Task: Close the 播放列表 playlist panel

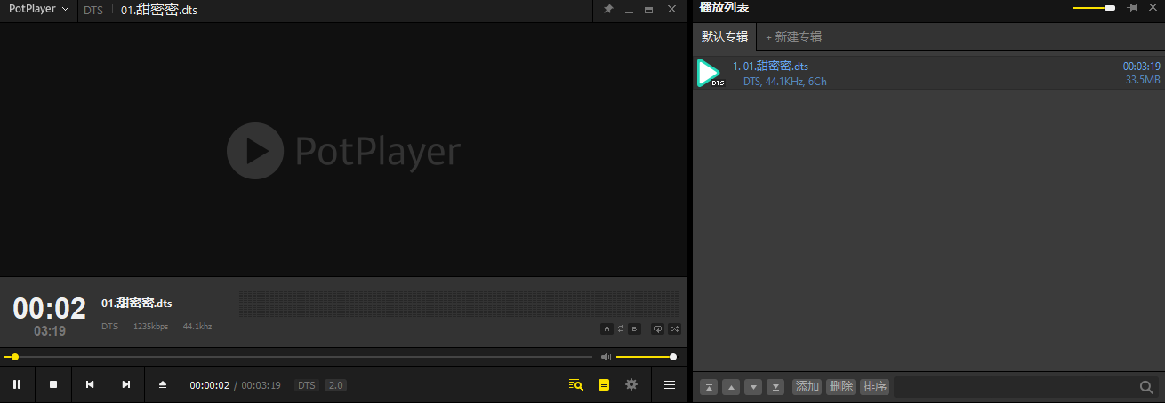Action: [x=1154, y=8]
